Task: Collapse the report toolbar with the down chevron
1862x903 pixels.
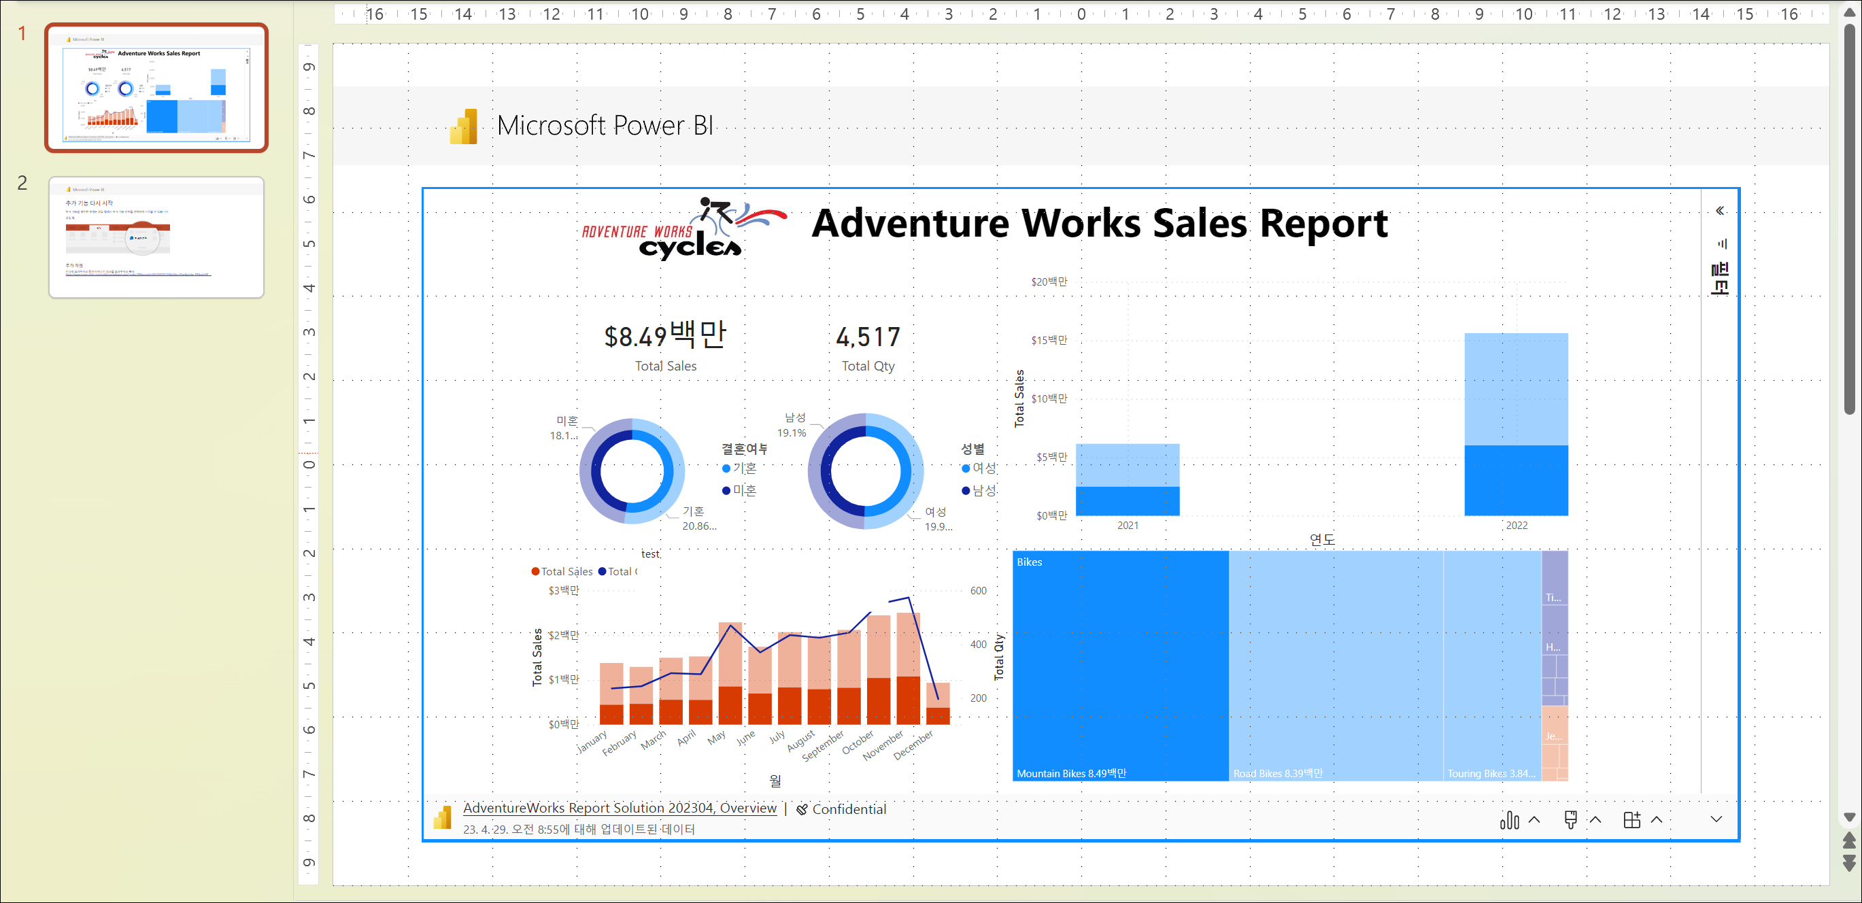Action: click(1716, 819)
